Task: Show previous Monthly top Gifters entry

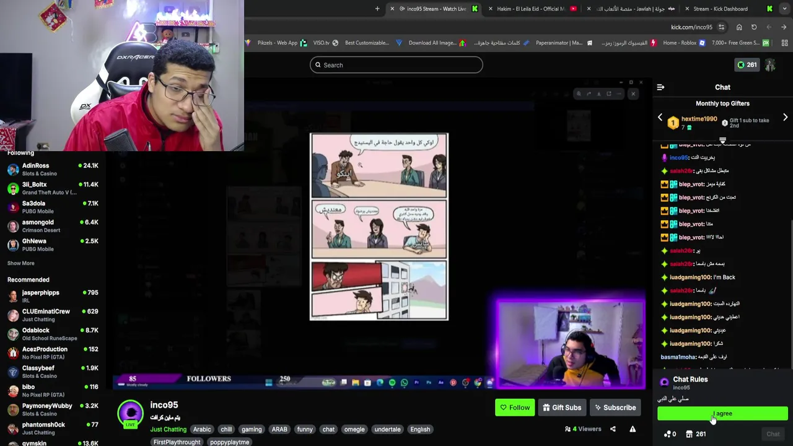Action: (x=660, y=118)
